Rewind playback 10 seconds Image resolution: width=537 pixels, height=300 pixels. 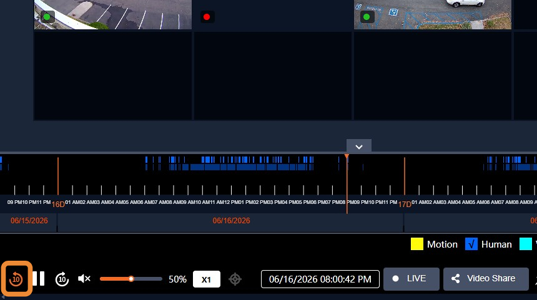[16, 279]
